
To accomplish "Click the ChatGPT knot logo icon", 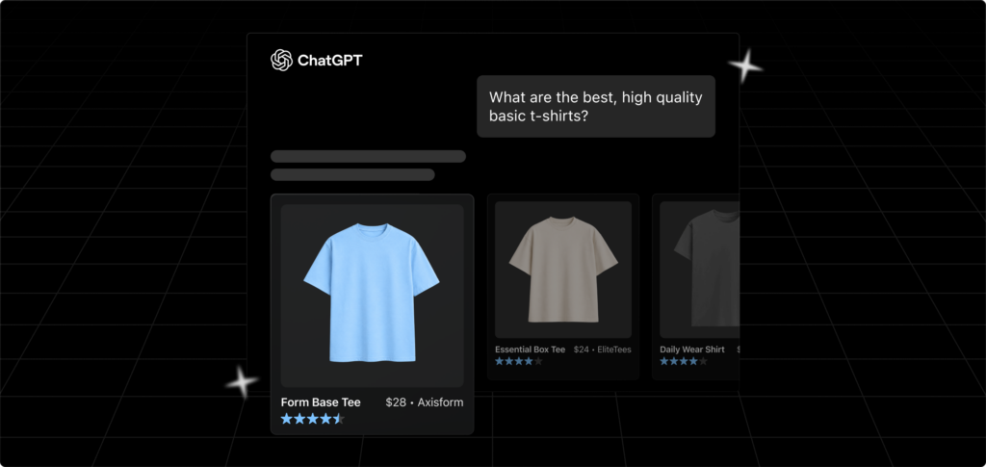I will click(282, 61).
